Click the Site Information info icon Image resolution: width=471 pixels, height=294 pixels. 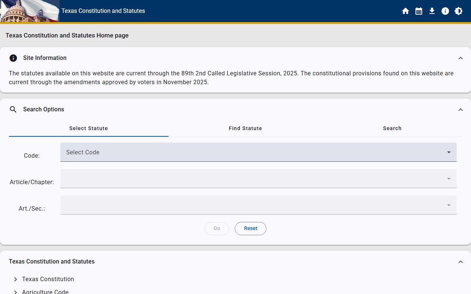tap(13, 58)
